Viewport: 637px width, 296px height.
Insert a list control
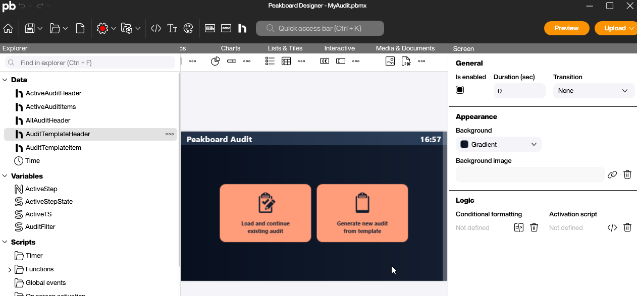(x=270, y=61)
